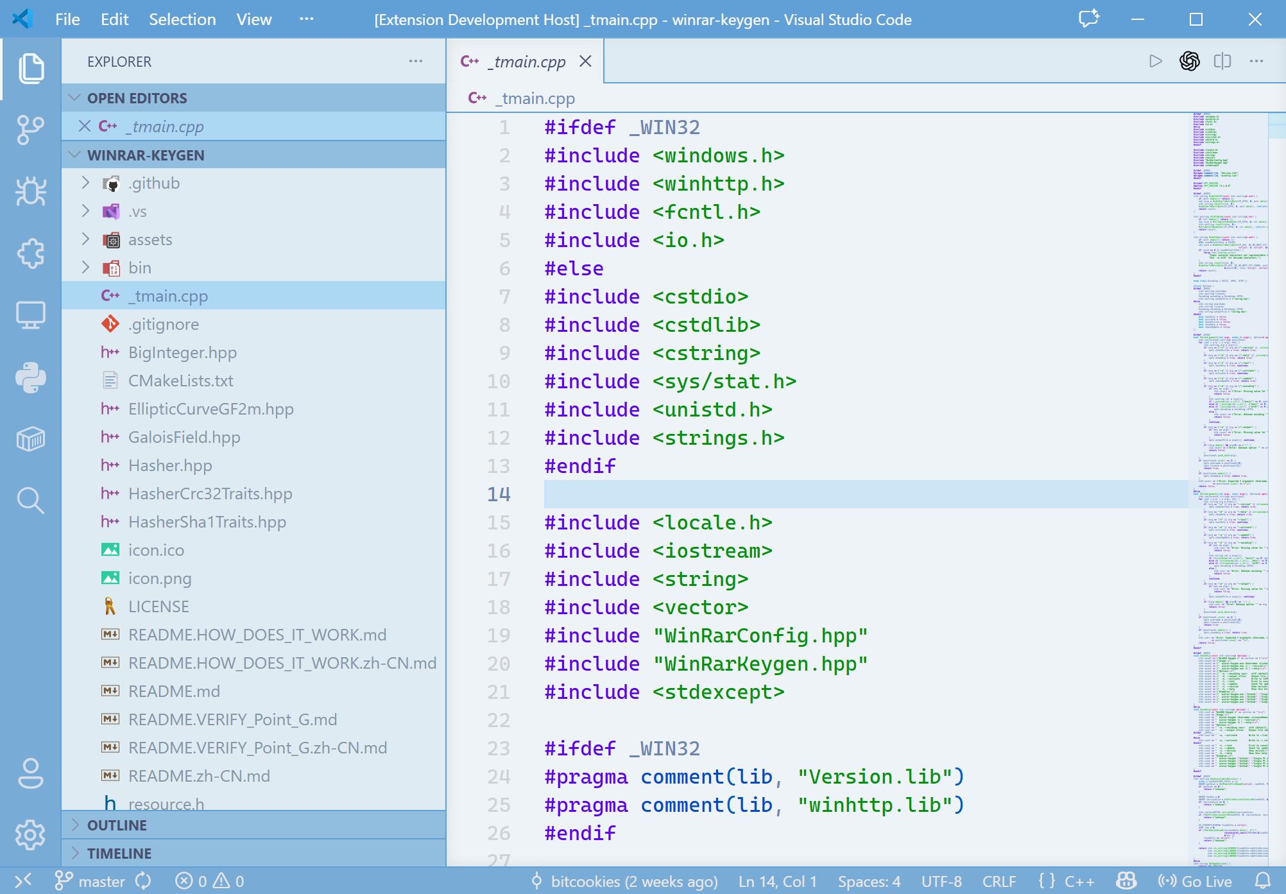Click the code minimap
1286x894 pixels.
(x=1230, y=489)
